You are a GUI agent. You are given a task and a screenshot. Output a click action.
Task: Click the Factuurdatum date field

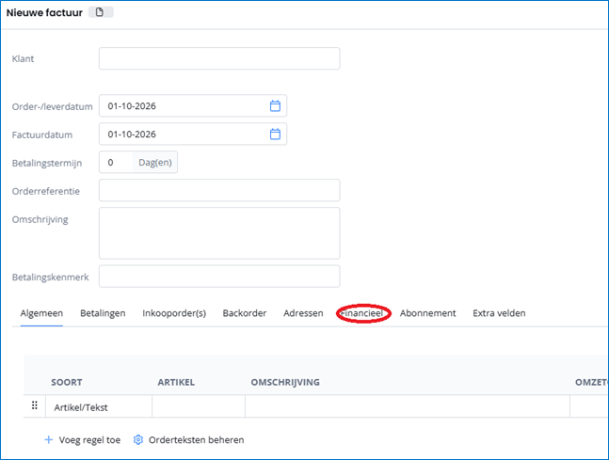(193, 134)
